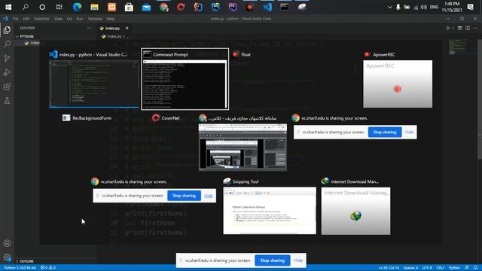This screenshot has width=482, height=271.
Task: Select RecBackgroundForm entry in task switcher
Action: [87, 118]
